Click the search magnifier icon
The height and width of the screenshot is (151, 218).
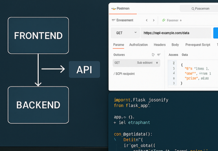[x=193, y=9]
